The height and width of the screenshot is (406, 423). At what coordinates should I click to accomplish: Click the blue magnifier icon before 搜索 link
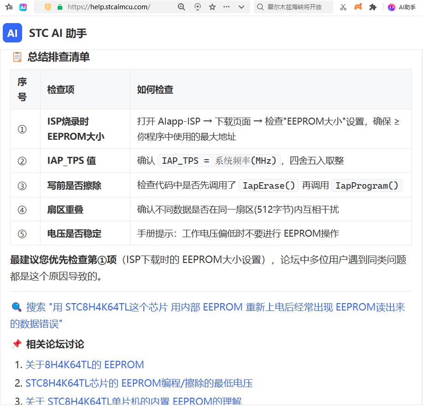17,307
